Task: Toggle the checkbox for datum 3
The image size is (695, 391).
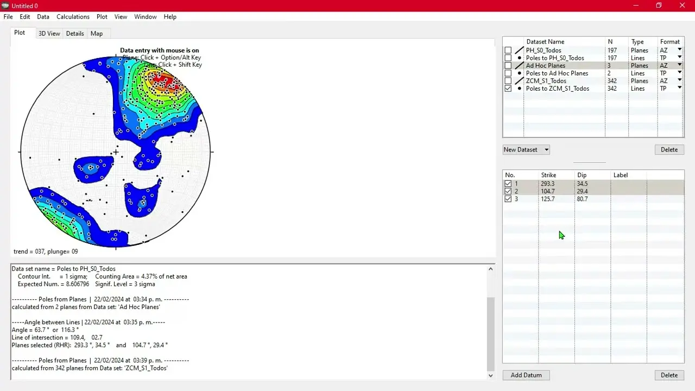Action: [508, 199]
